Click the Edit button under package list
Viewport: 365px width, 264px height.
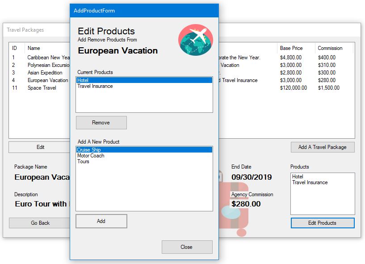coord(40,147)
